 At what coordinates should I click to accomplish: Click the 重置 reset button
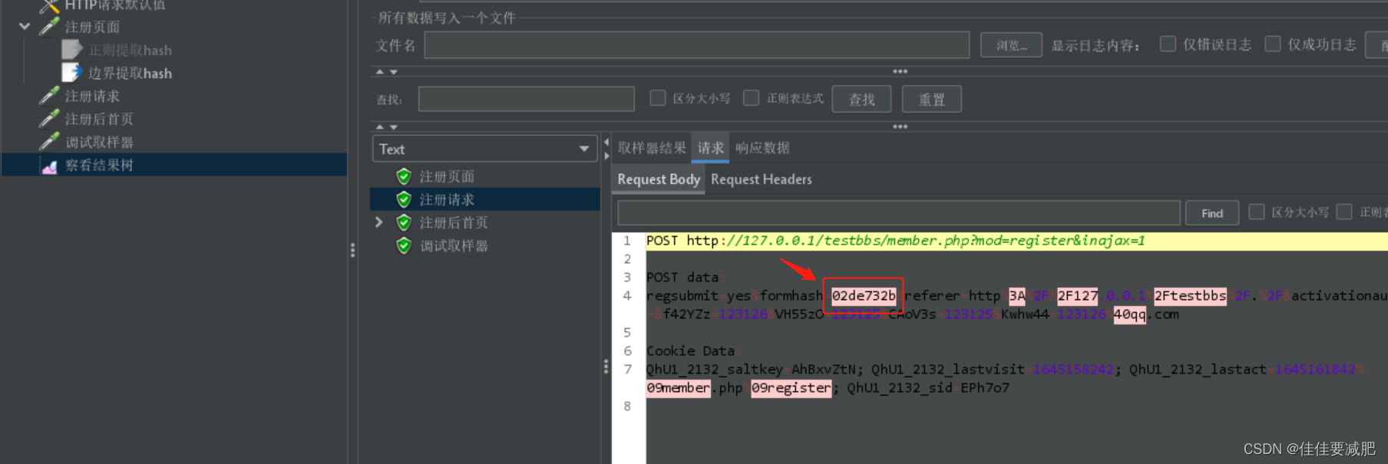coord(932,100)
